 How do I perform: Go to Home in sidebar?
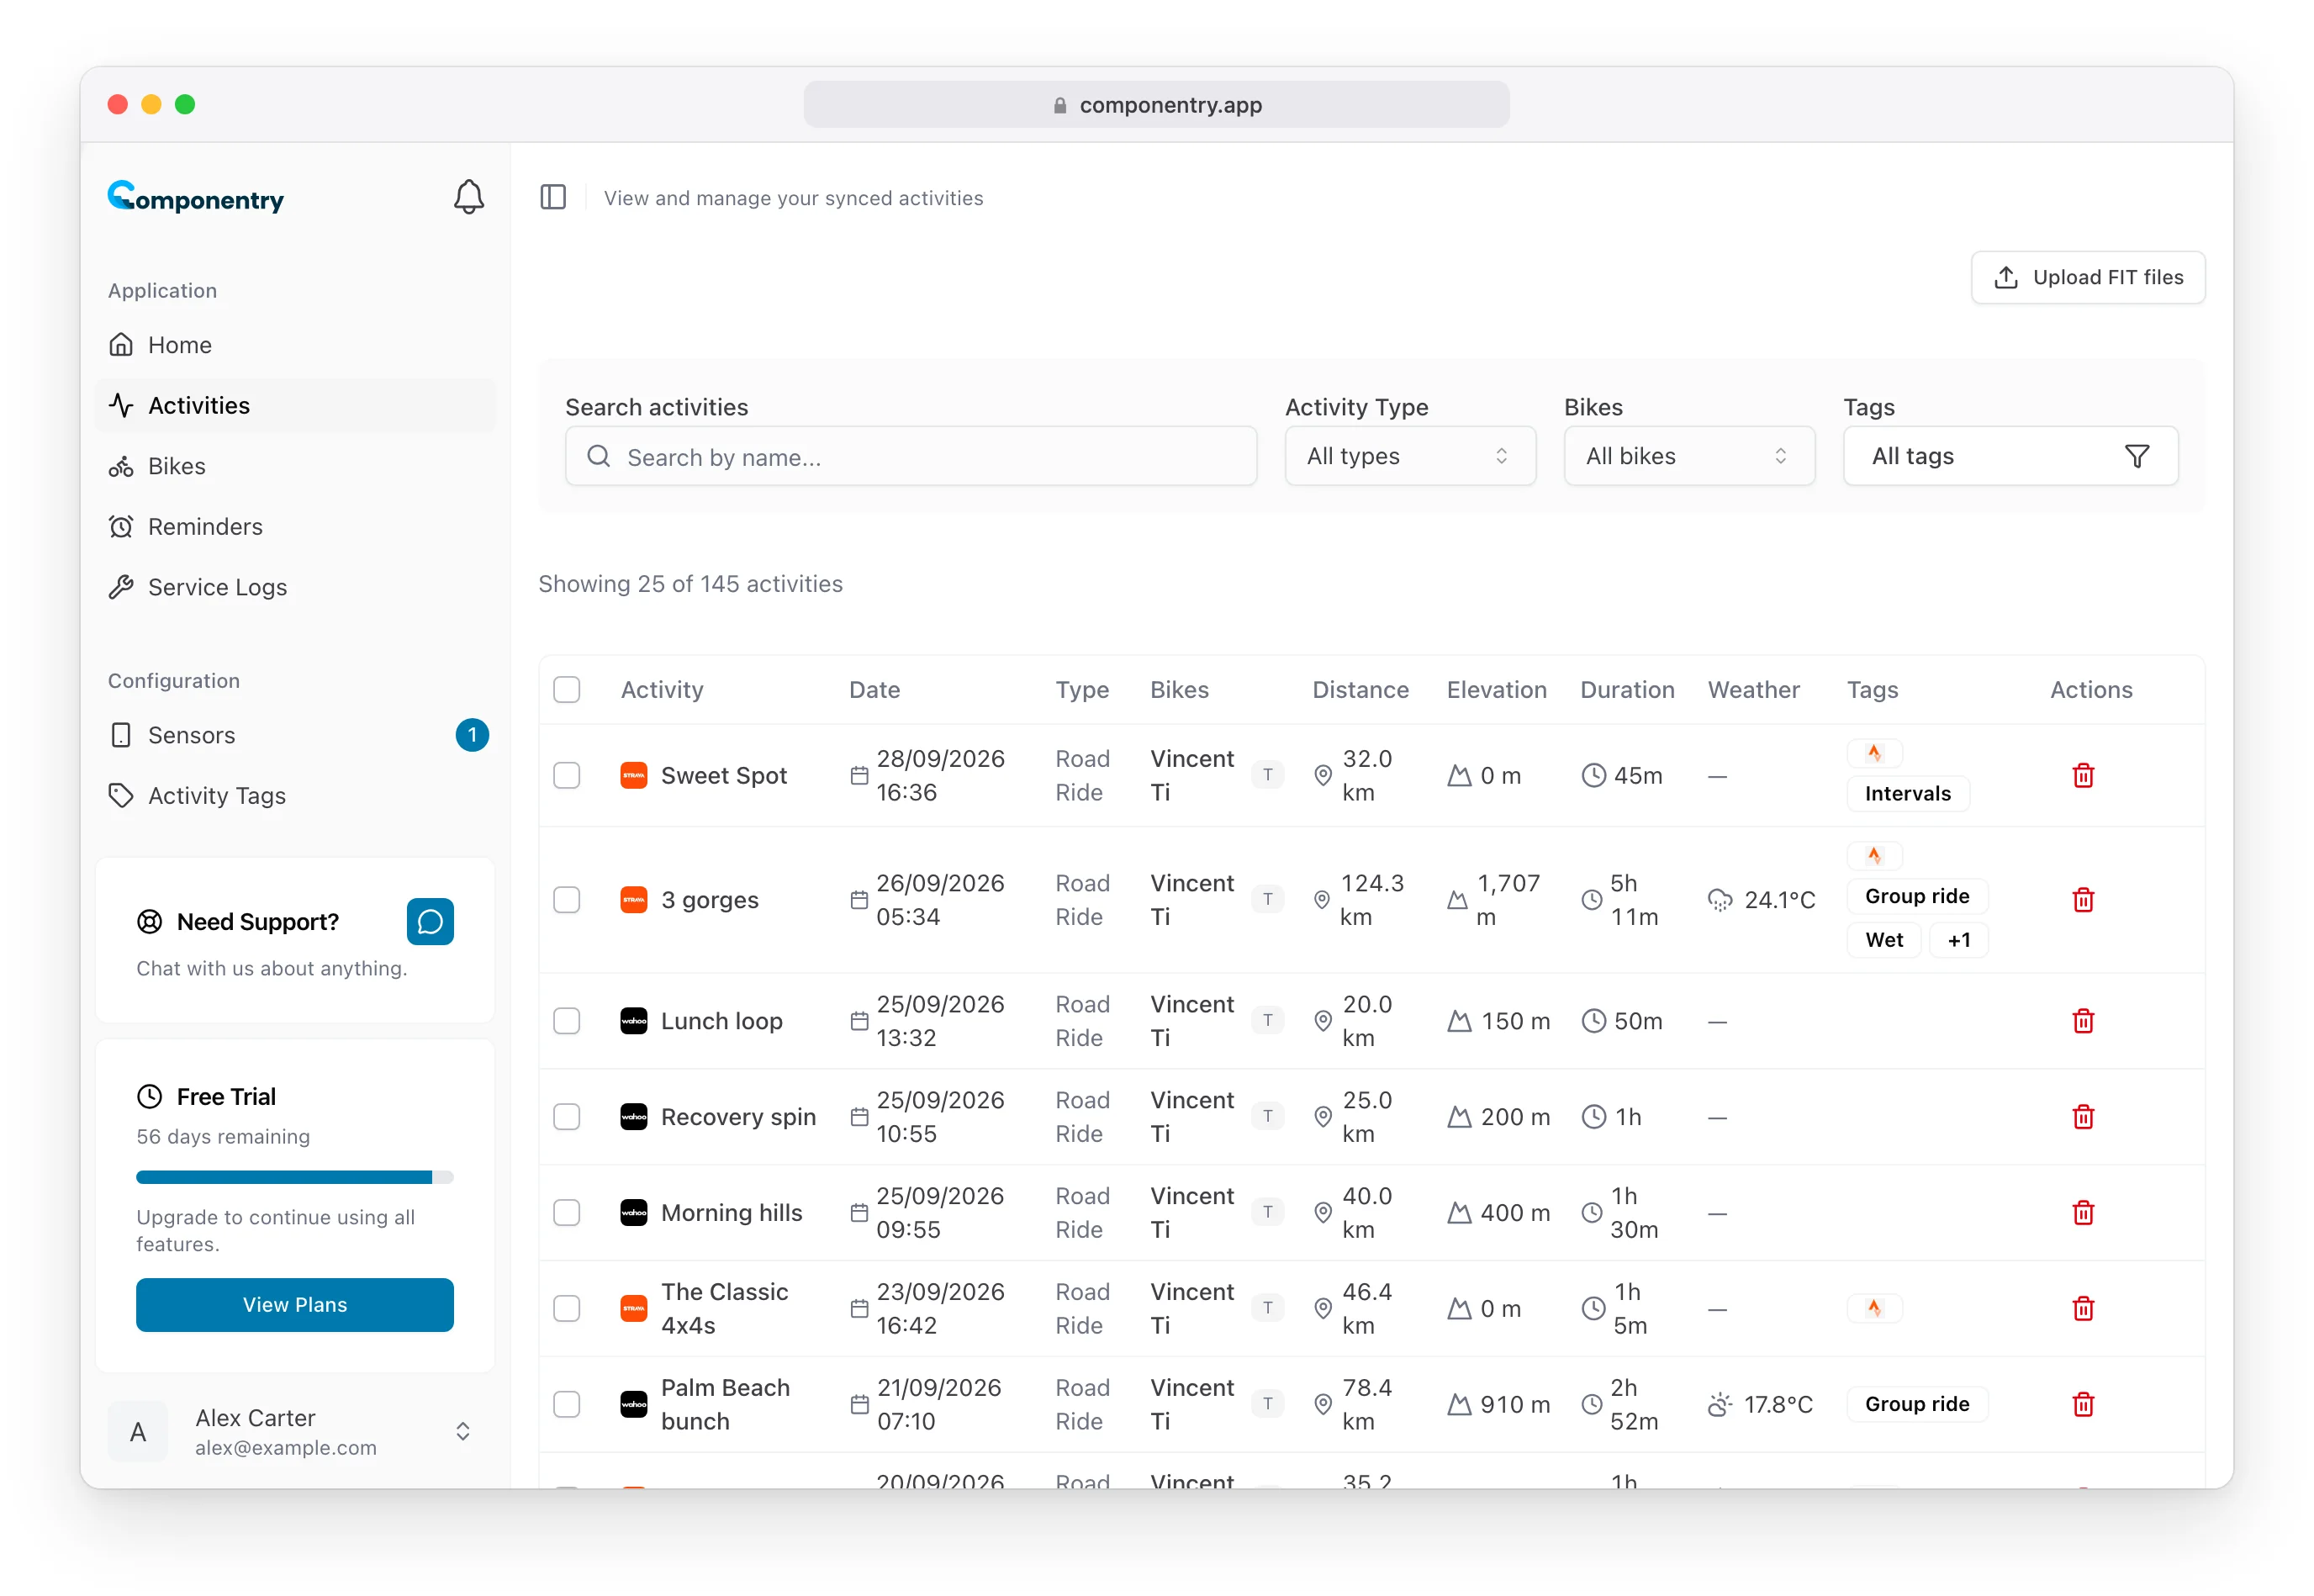pos(295,345)
